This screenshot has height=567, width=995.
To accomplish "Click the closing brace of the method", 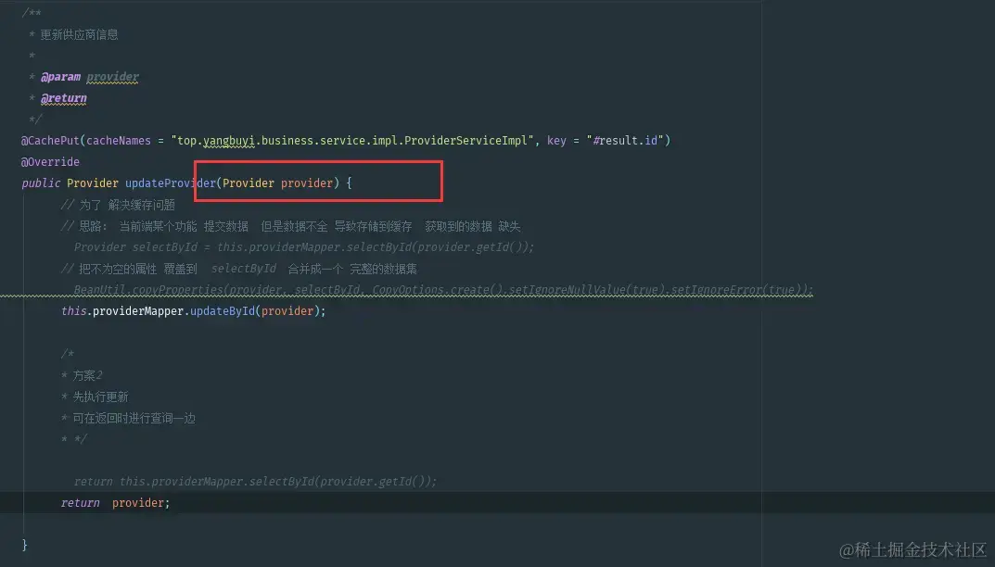I will coord(25,545).
